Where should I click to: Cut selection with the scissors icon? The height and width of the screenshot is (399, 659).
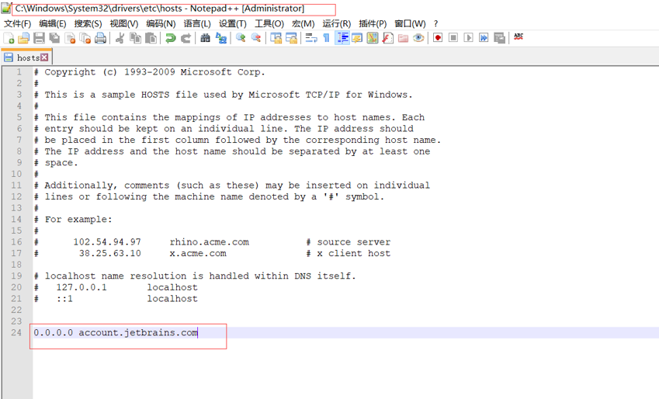tap(120, 38)
